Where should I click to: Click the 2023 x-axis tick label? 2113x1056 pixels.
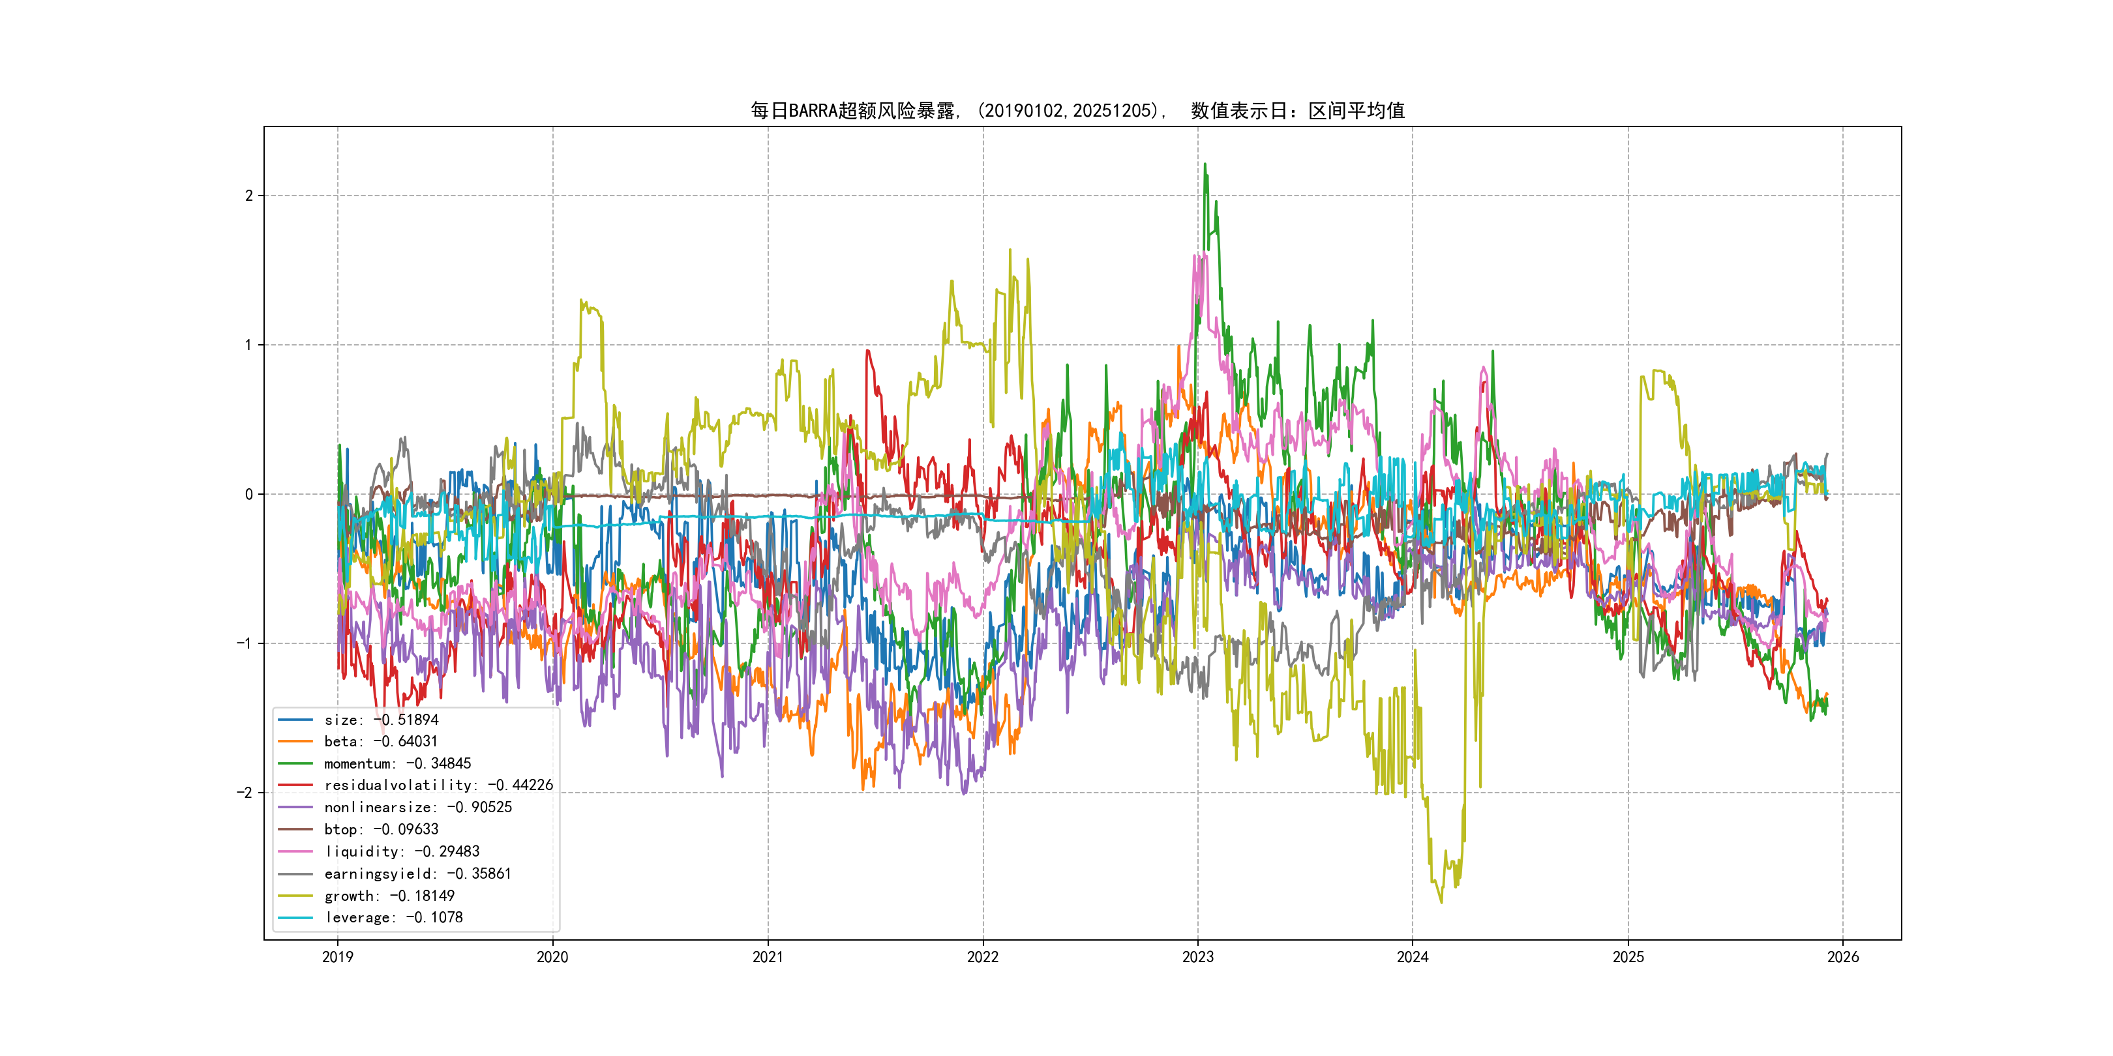[1197, 957]
